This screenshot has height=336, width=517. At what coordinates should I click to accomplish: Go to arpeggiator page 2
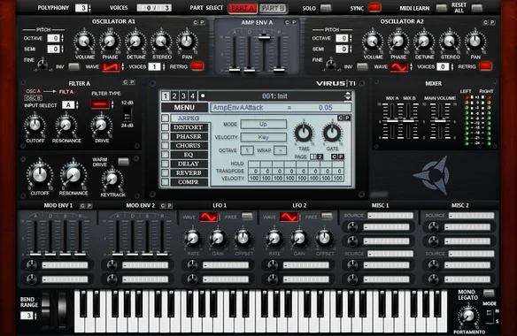click(320, 157)
